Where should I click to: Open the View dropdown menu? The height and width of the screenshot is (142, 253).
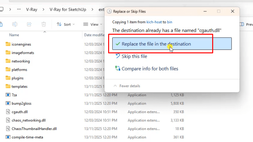(x=92, y=24)
